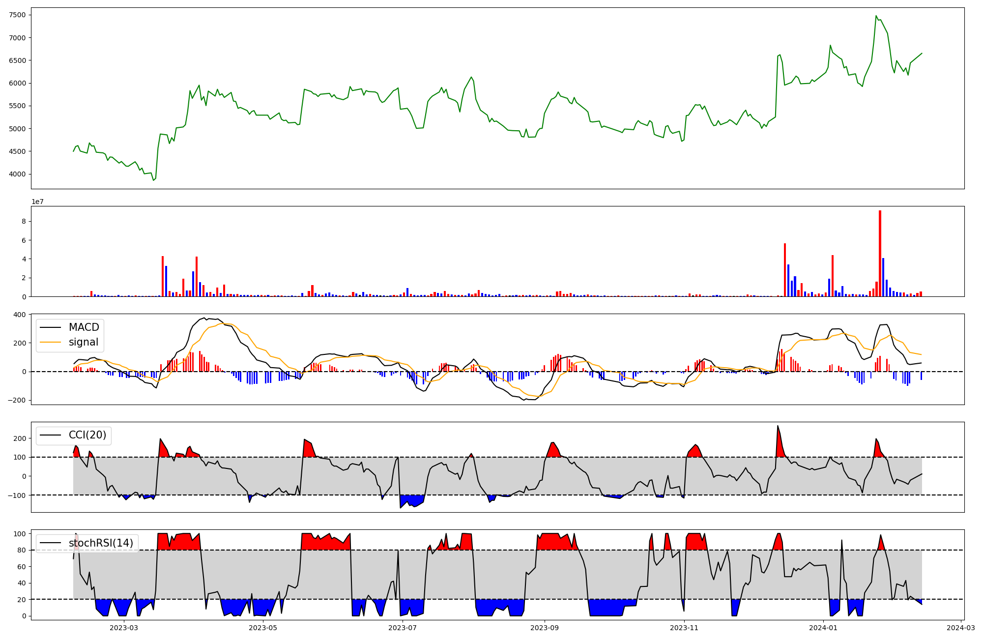
Task: Click the 4000 price axis tick label
Action: tap(18, 174)
